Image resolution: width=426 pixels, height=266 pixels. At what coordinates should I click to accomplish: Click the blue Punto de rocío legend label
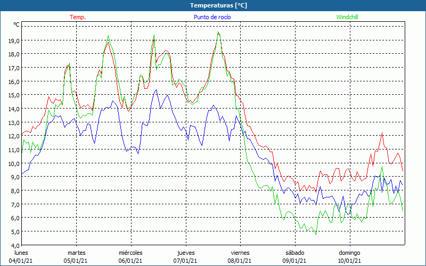212,17
